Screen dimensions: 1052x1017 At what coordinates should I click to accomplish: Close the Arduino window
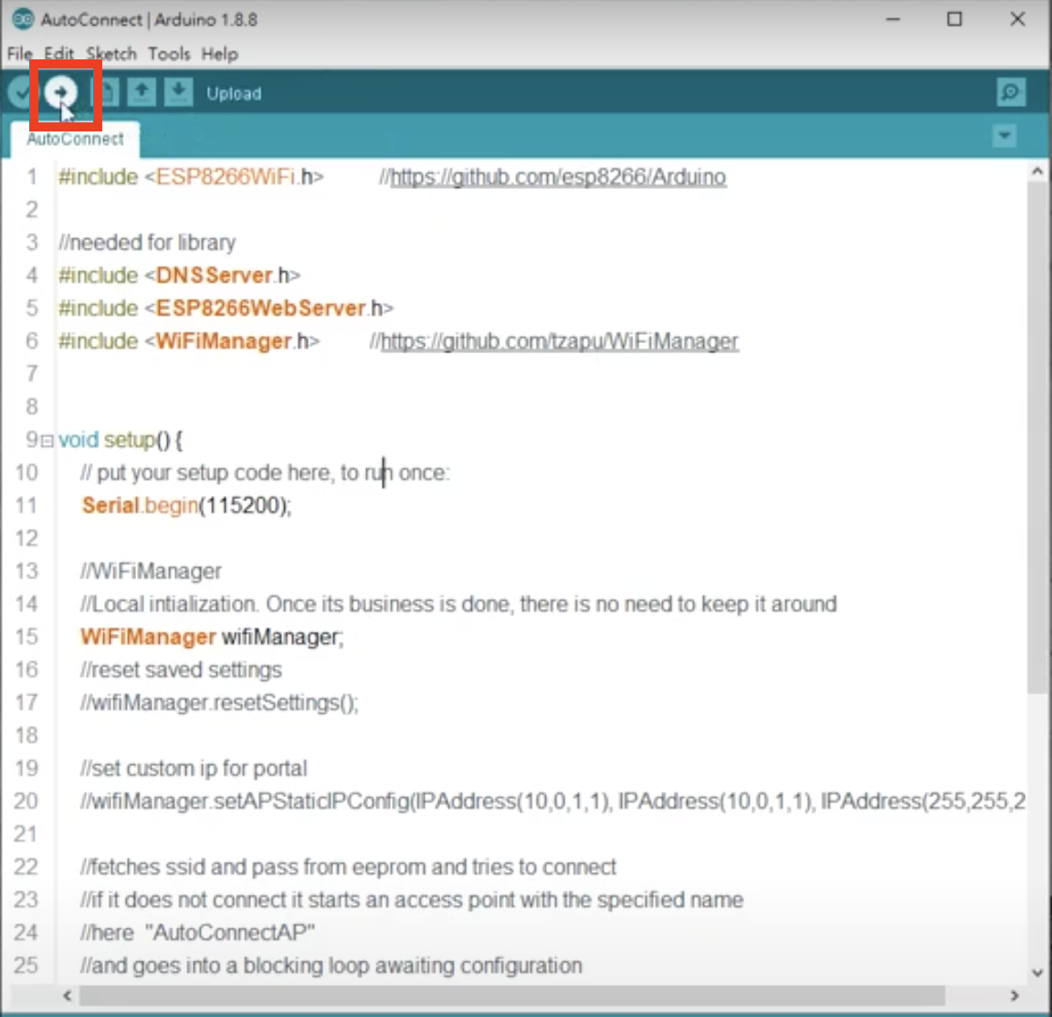pos(1017,19)
